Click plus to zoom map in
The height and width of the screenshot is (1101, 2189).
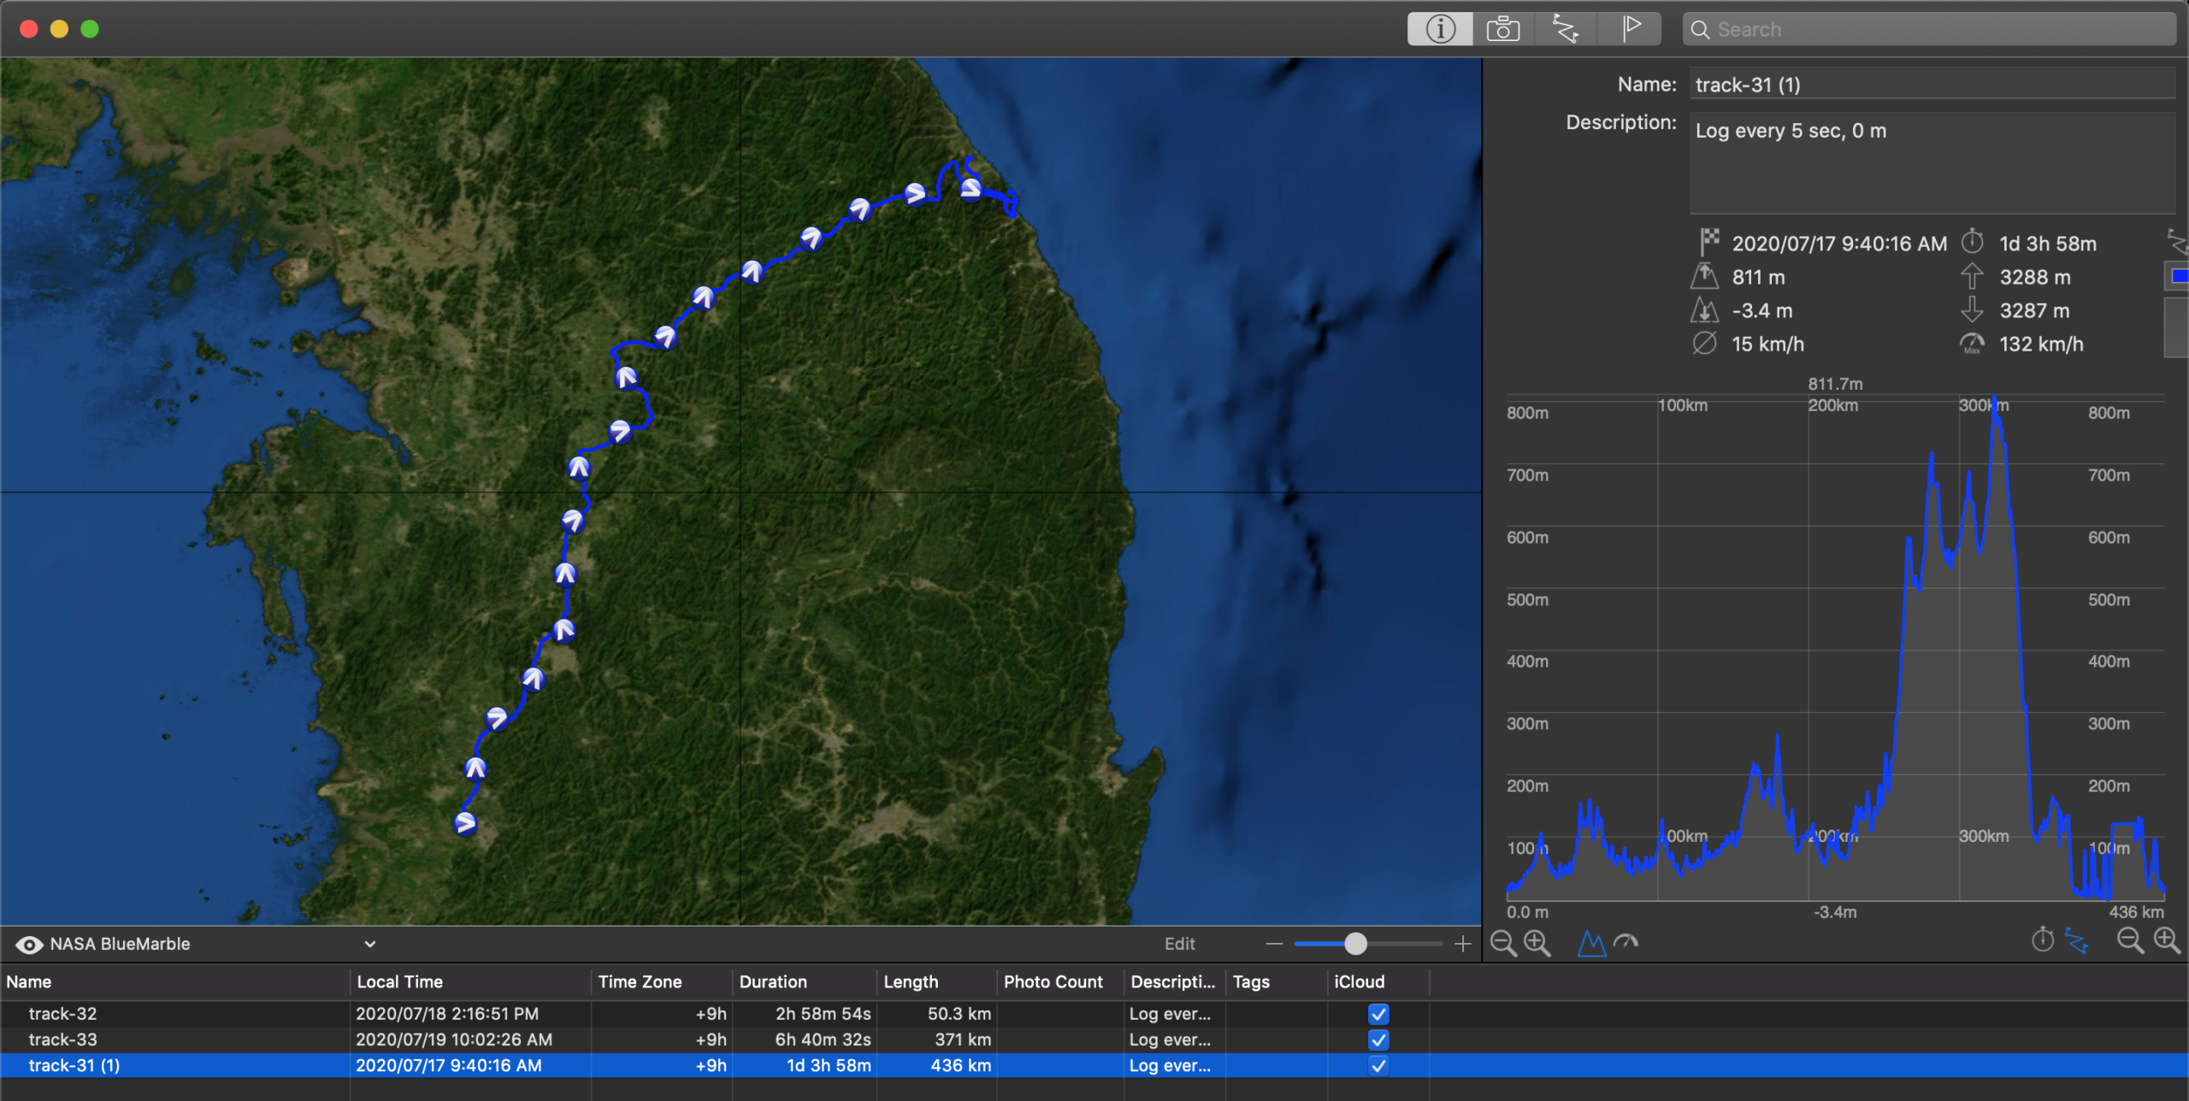tap(1463, 944)
